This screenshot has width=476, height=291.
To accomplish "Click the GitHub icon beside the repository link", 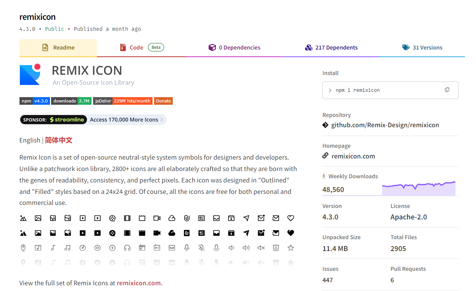I will click(x=325, y=125).
